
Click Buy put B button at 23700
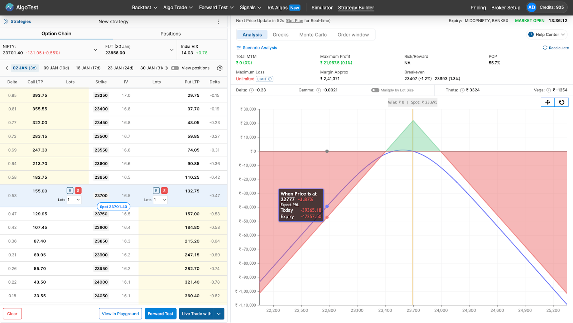(x=156, y=191)
